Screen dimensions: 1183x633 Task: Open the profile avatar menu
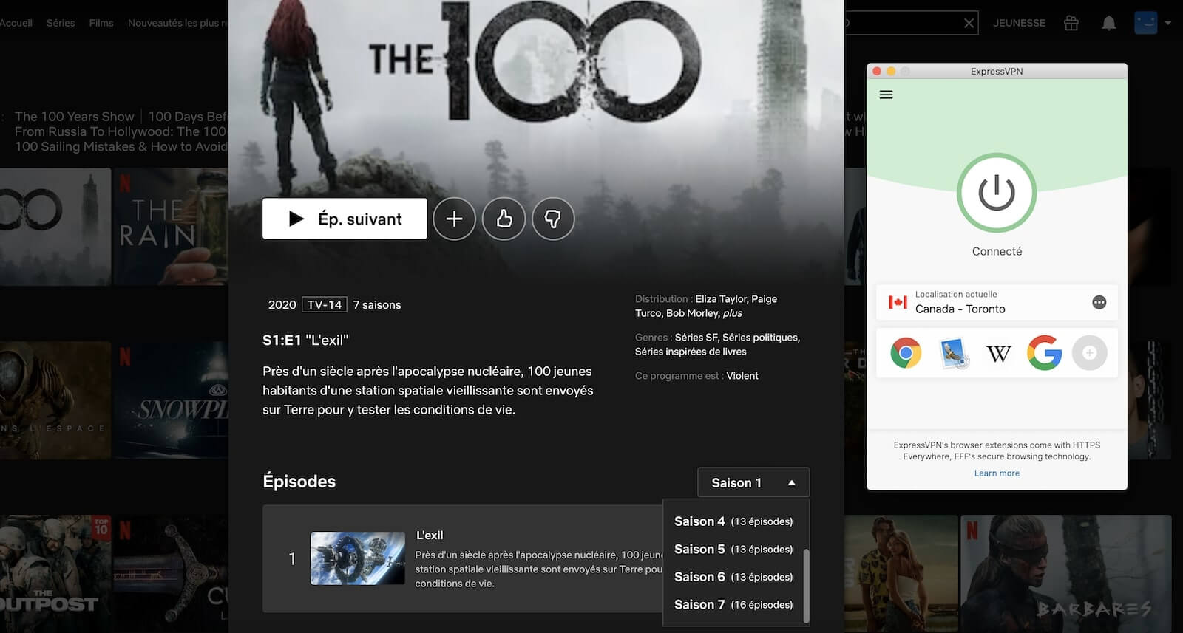point(1145,23)
